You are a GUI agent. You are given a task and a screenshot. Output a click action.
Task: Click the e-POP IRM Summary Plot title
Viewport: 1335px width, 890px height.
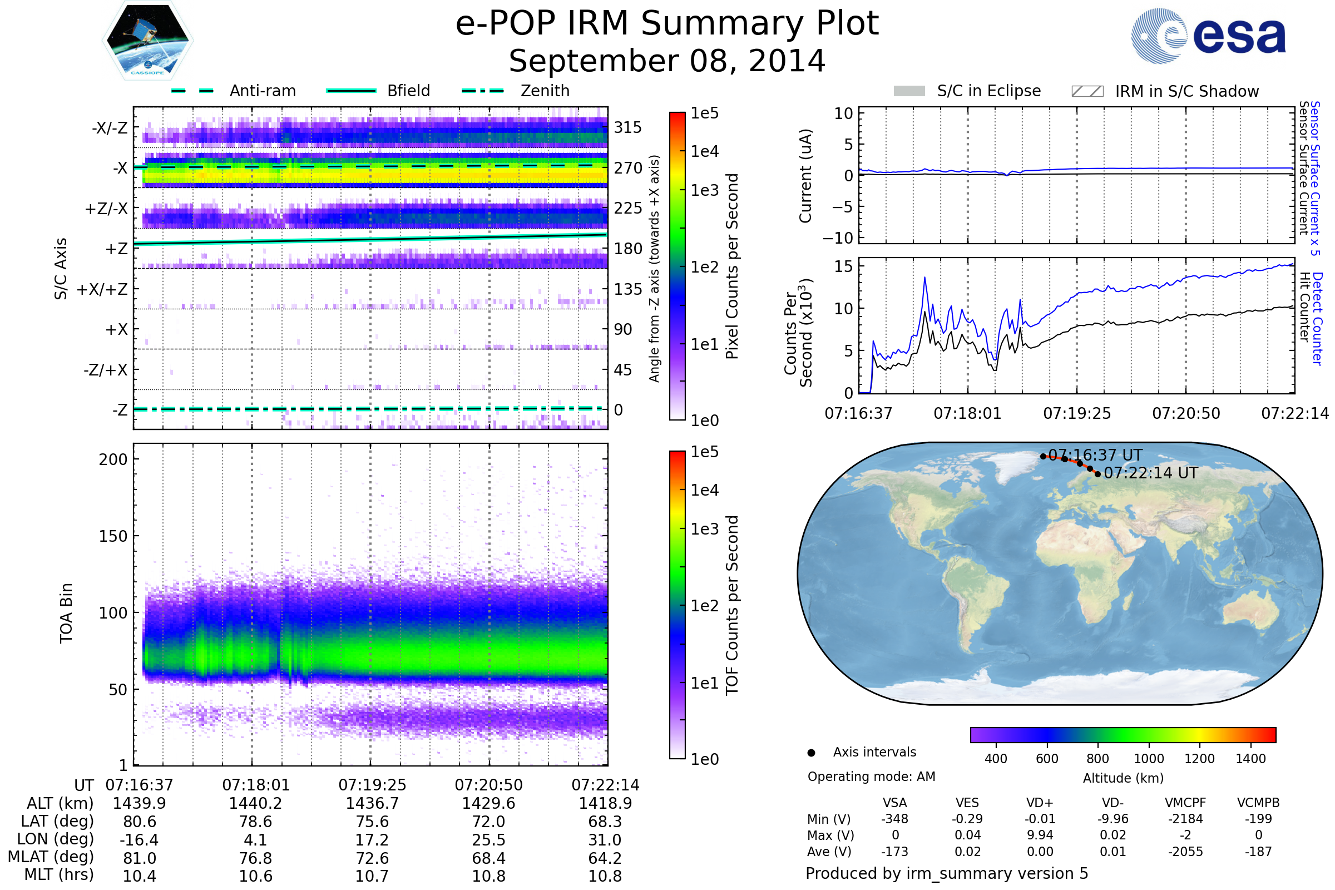point(667,24)
